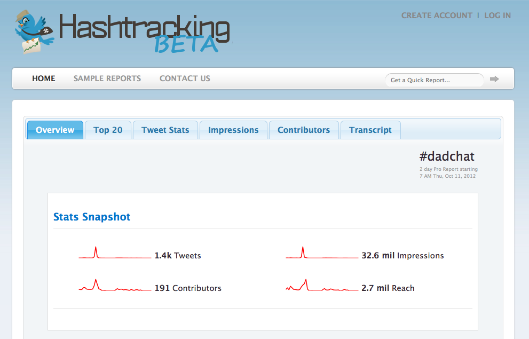The height and width of the screenshot is (339, 529).
Task: Open CONTACT US in the navigation bar
Action: coord(185,78)
